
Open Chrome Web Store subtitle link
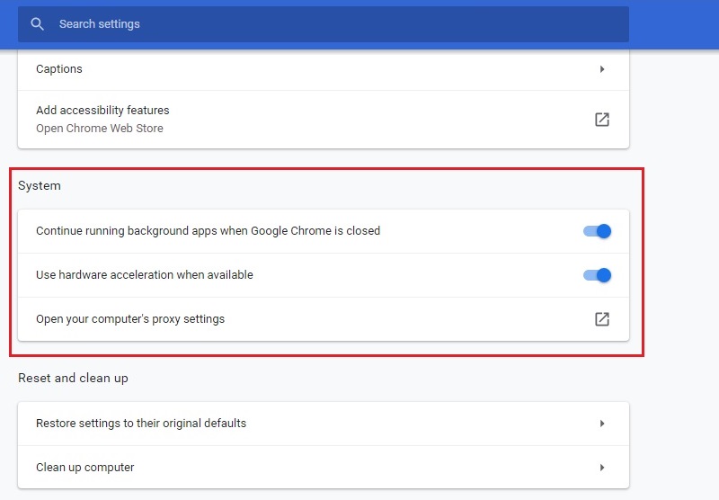100,129
